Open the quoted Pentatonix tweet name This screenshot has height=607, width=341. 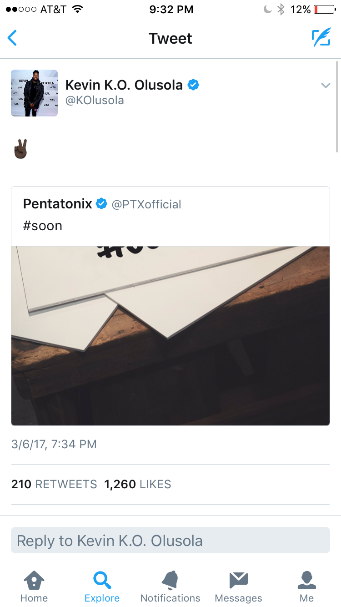58,204
